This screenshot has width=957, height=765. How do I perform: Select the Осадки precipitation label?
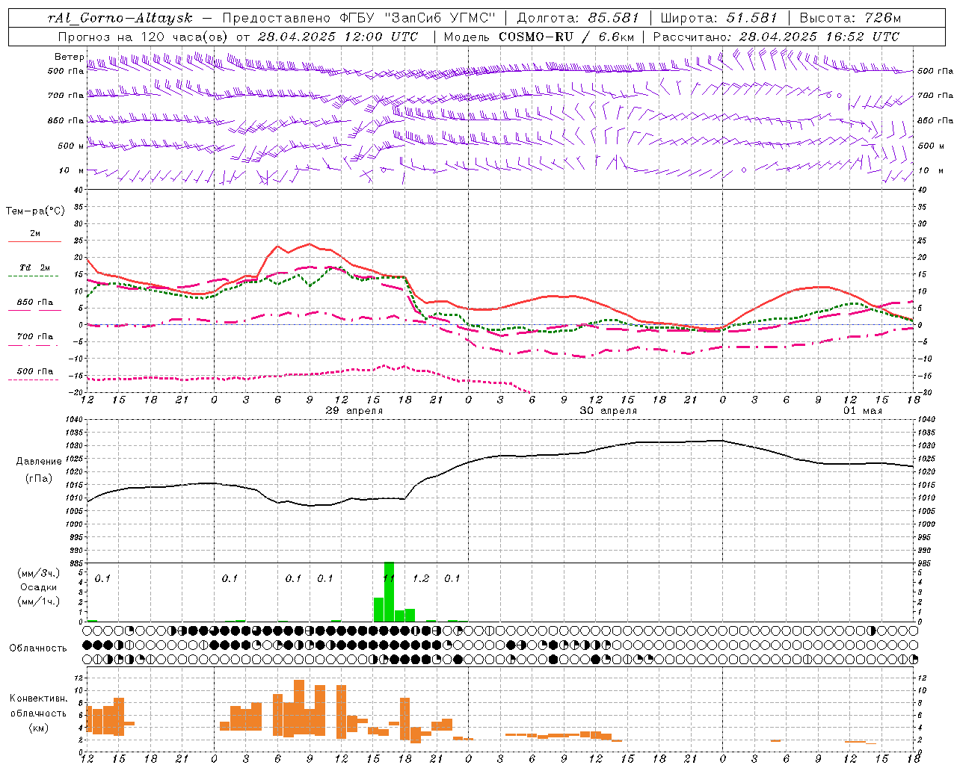coord(38,587)
